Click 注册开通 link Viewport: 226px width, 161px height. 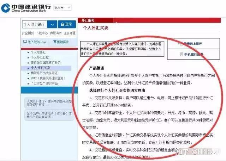pos(69,33)
